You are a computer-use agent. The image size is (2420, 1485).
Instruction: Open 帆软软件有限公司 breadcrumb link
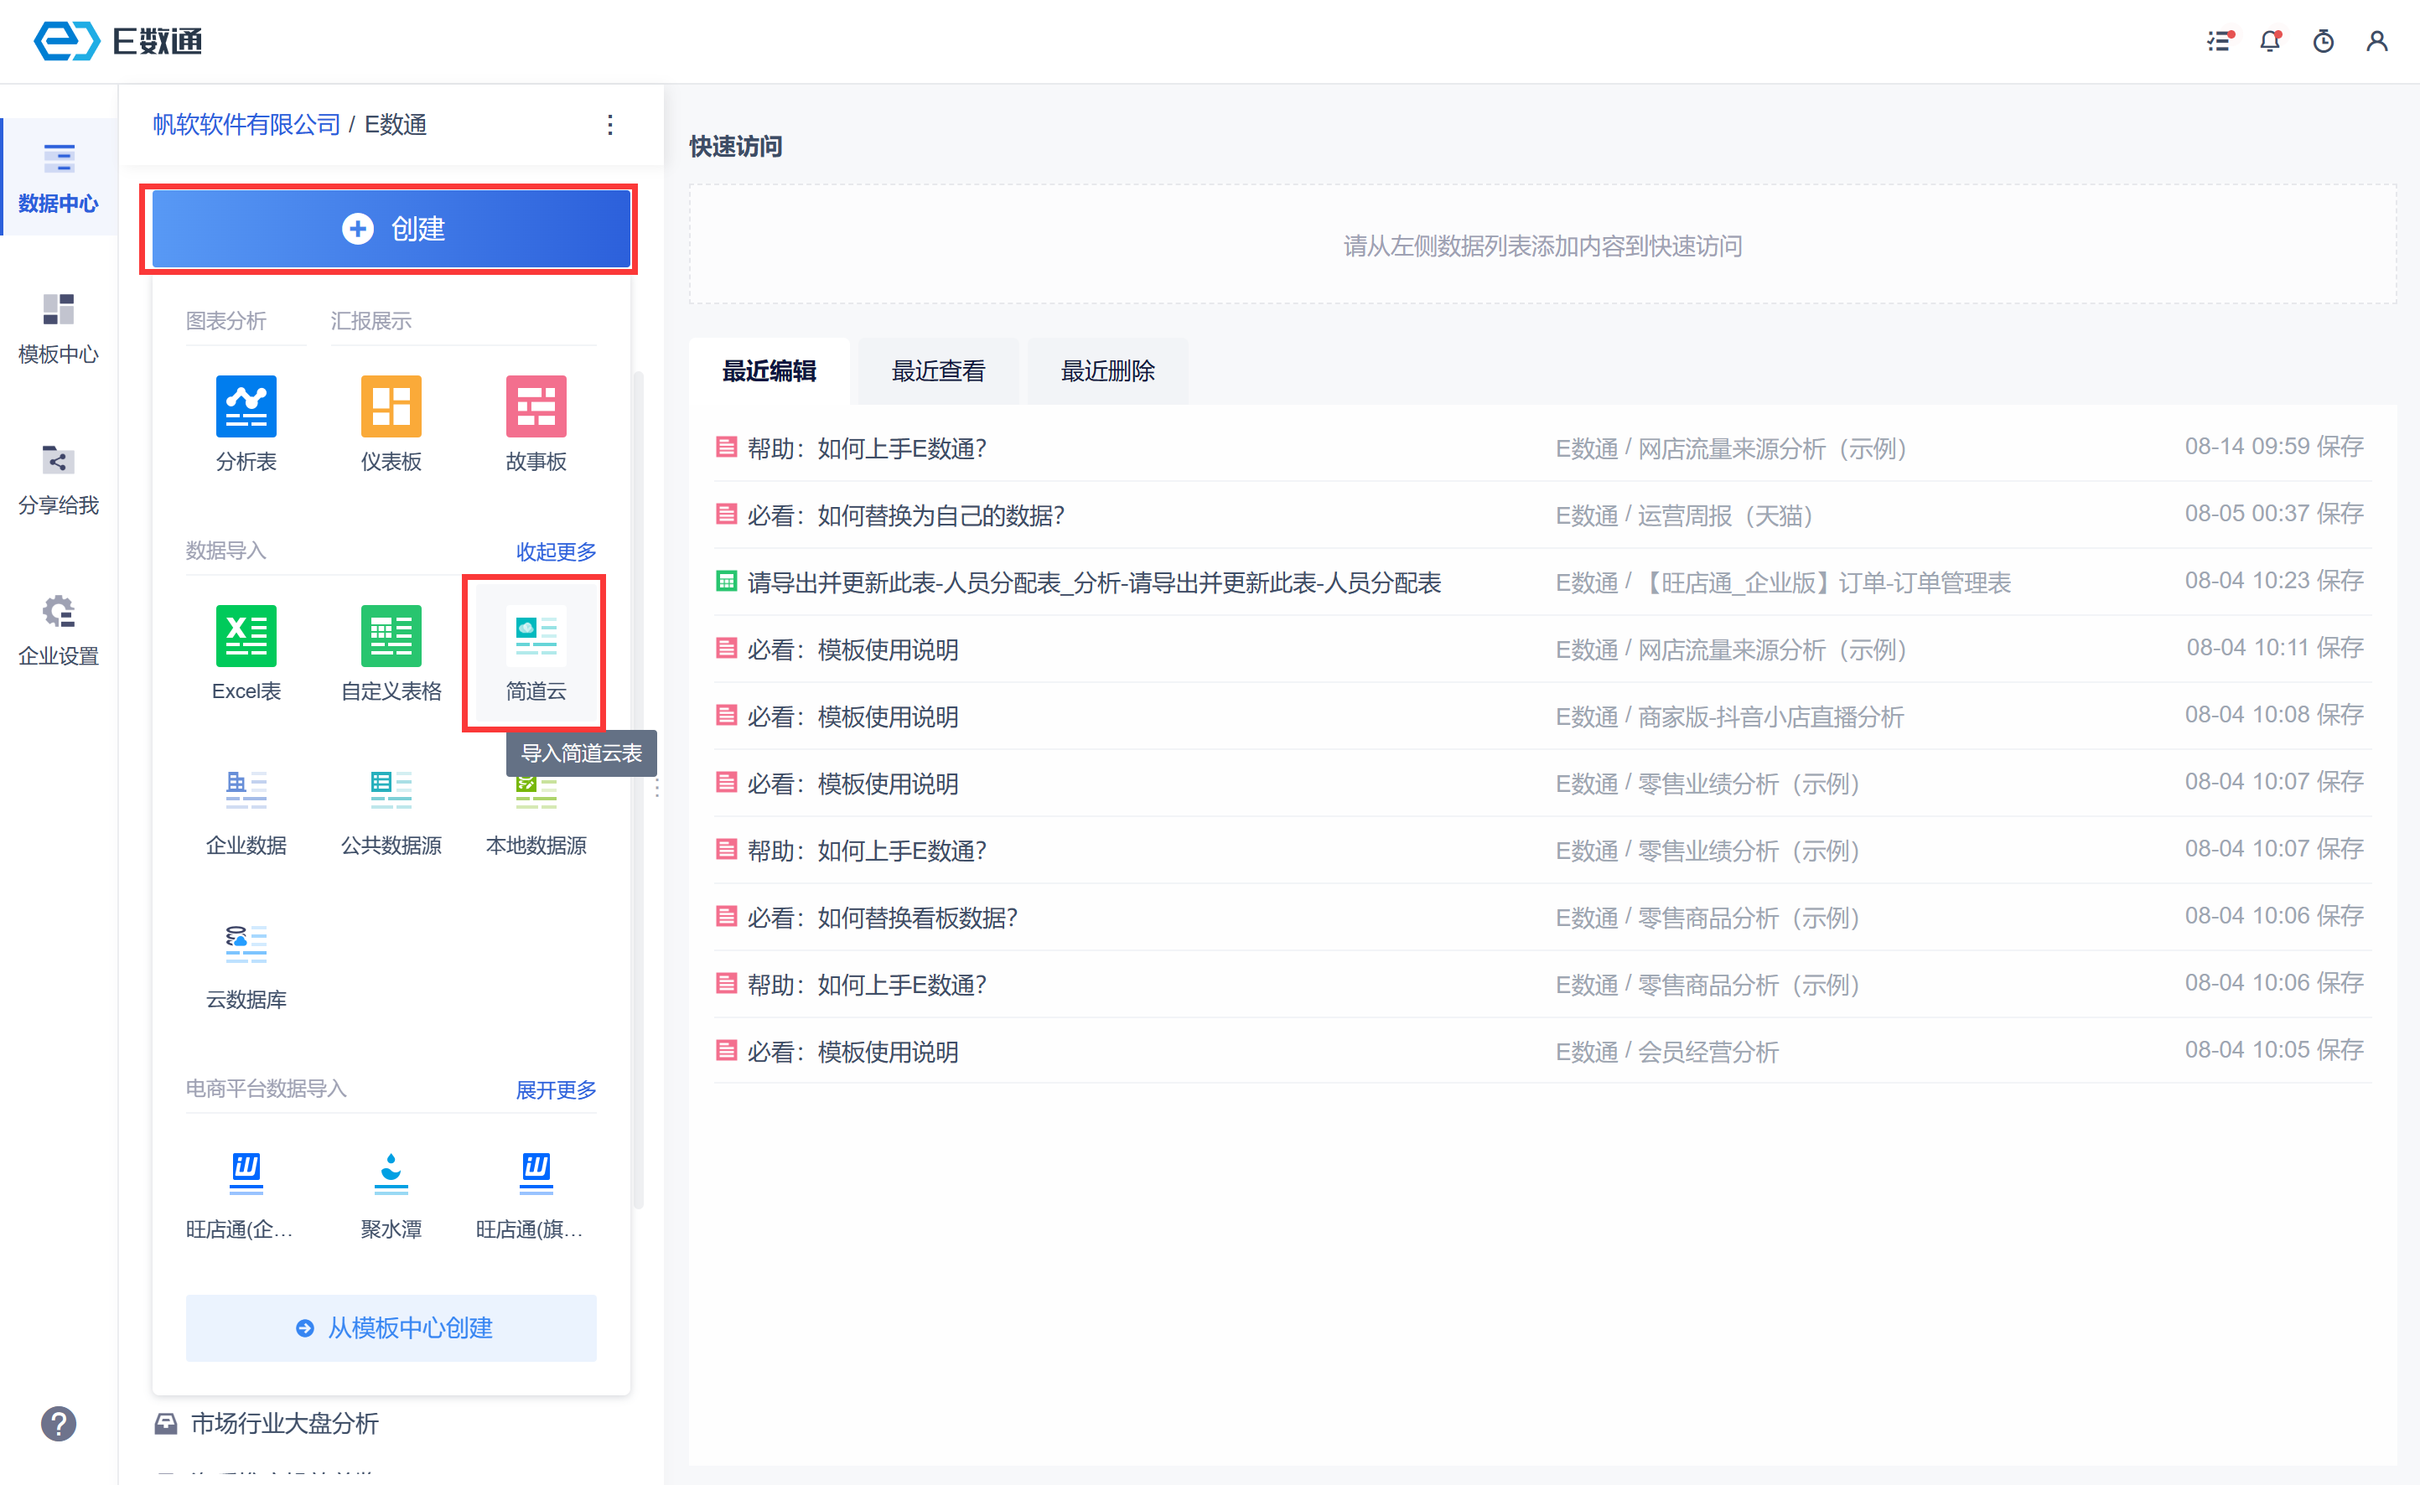tap(246, 125)
